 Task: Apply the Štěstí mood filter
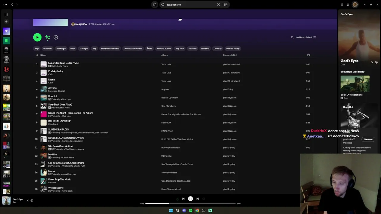click(149, 49)
